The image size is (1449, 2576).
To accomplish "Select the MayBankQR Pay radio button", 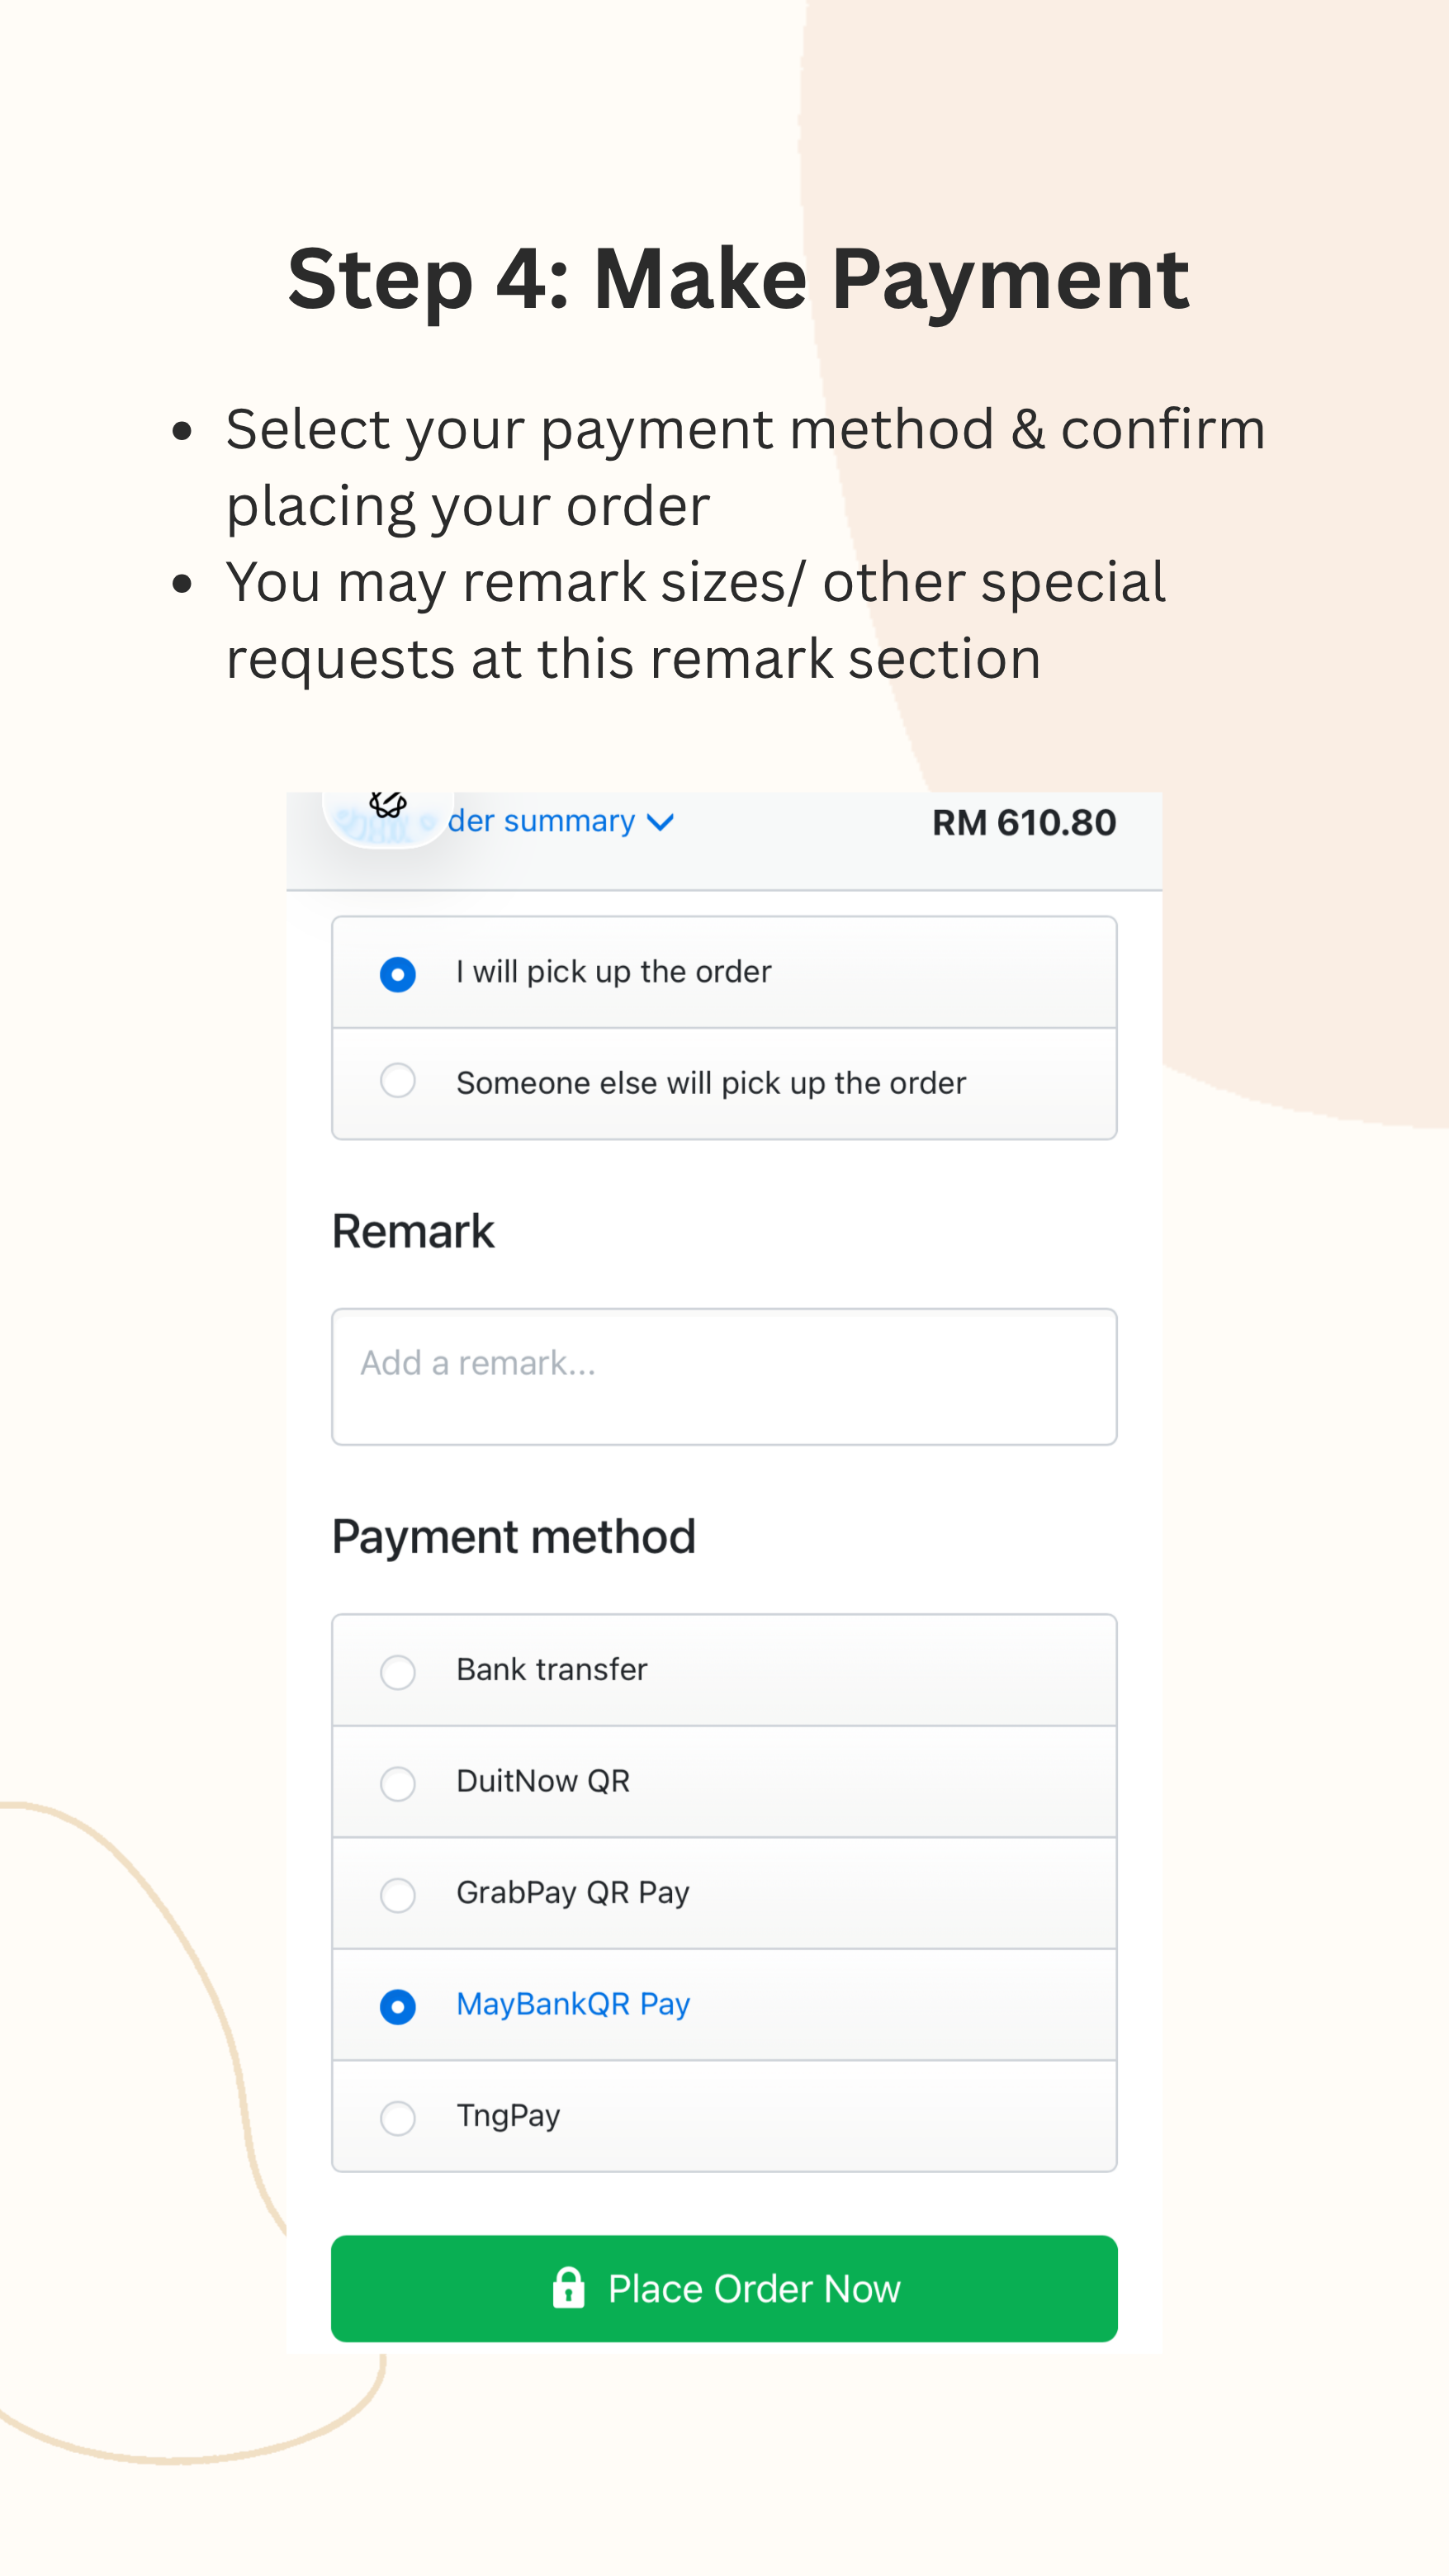I will click(398, 2006).
